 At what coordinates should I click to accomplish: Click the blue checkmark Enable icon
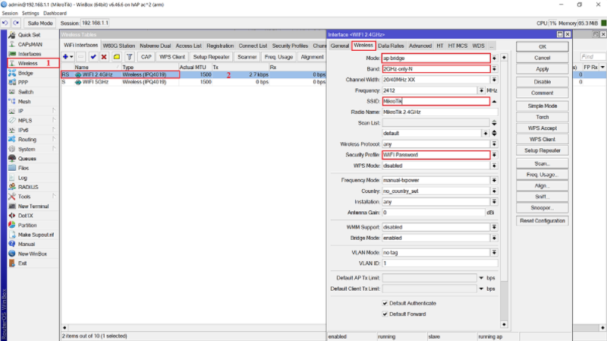pos(93,57)
